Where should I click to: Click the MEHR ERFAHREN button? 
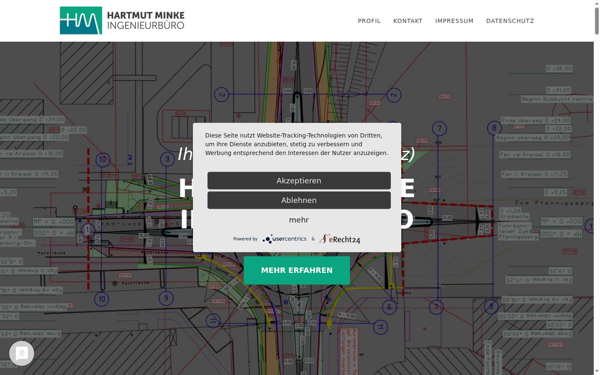[x=297, y=270]
